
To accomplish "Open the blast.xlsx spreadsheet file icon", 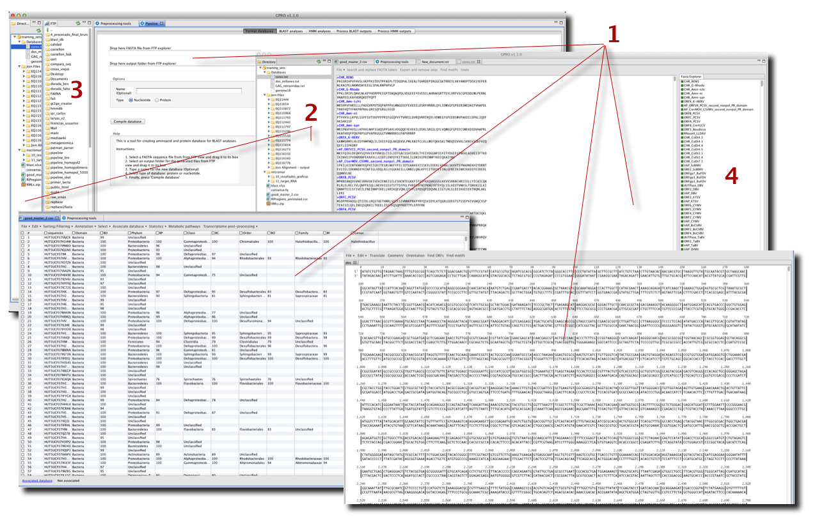I will [22, 164].
